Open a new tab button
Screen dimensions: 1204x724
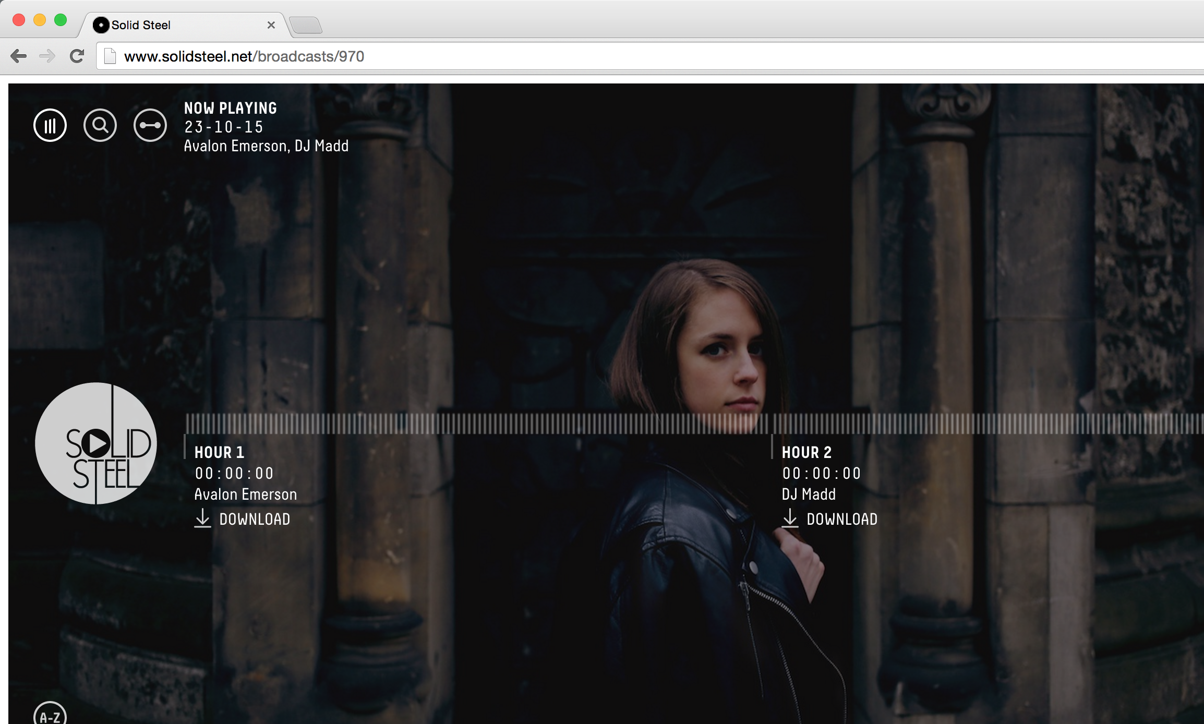pyautogui.click(x=306, y=25)
